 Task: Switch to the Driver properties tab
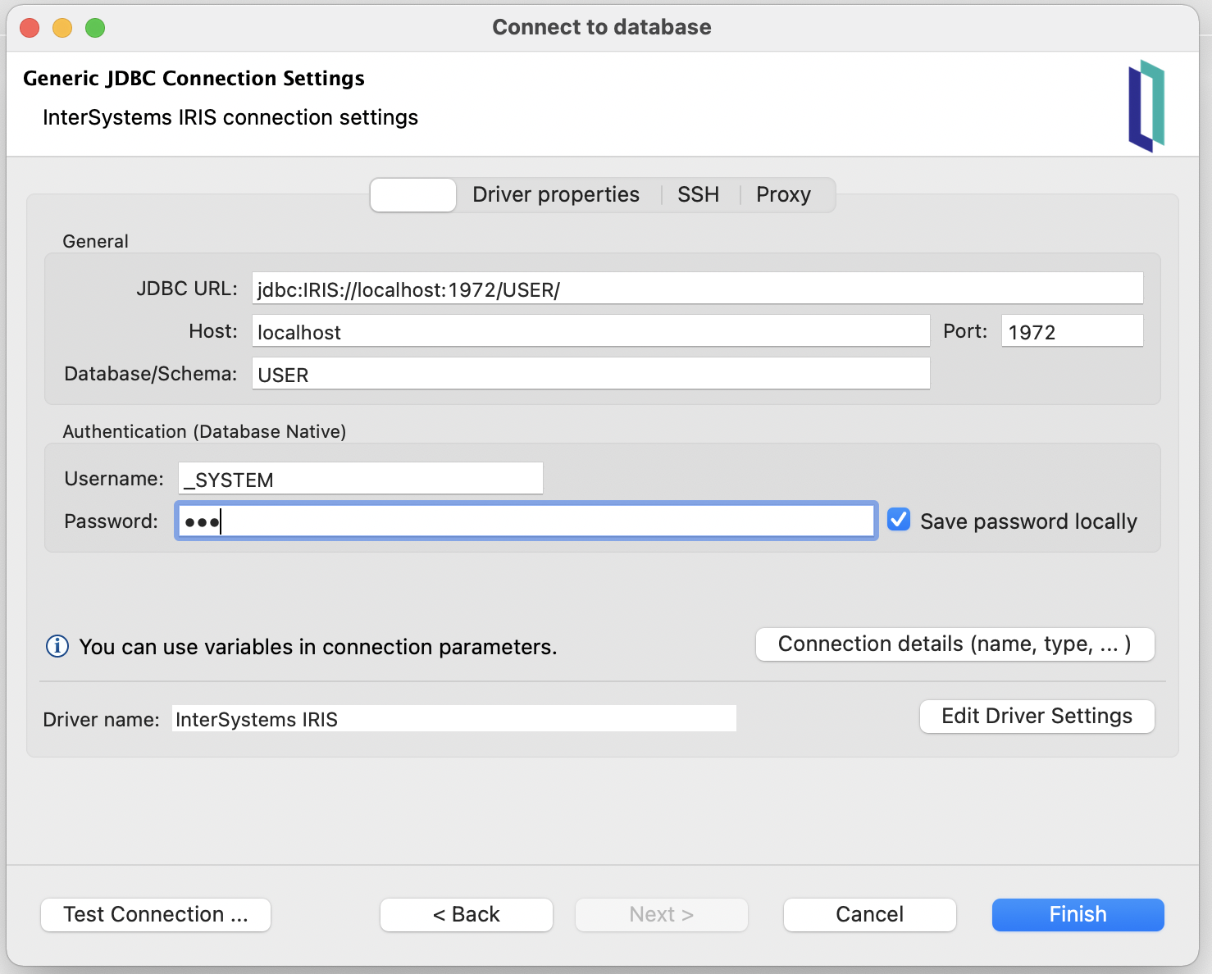point(555,195)
